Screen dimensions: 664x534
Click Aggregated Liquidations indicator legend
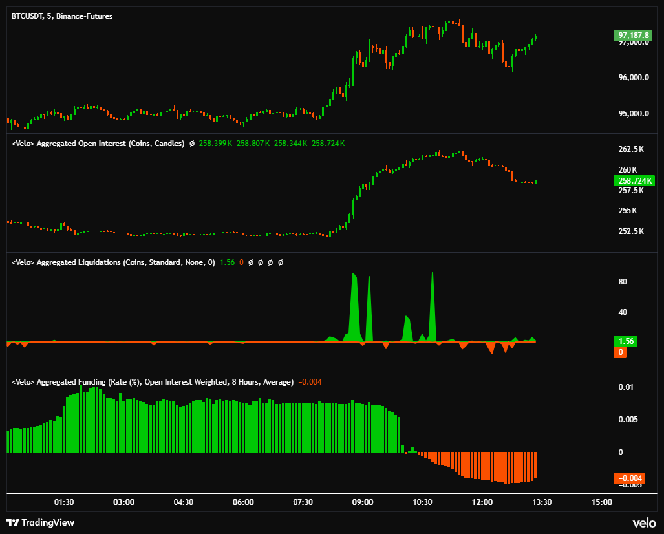113,262
